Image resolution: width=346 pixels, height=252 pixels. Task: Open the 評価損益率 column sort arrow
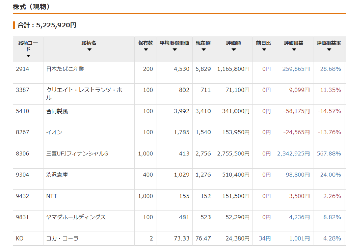click(x=329, y=50)
